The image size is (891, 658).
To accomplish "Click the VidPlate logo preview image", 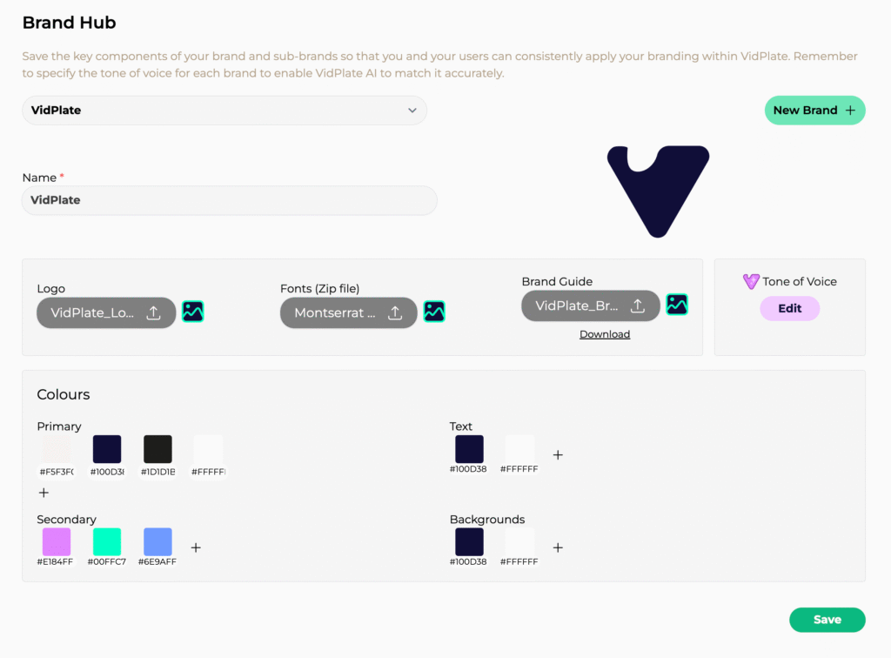I will tap(659, 190).
